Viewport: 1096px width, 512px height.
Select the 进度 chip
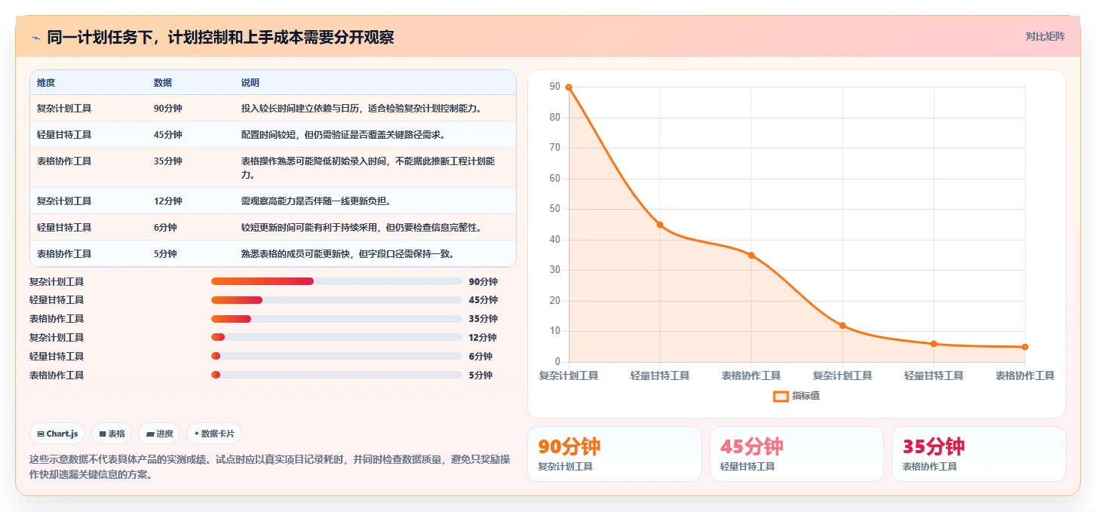click(159, 434)
